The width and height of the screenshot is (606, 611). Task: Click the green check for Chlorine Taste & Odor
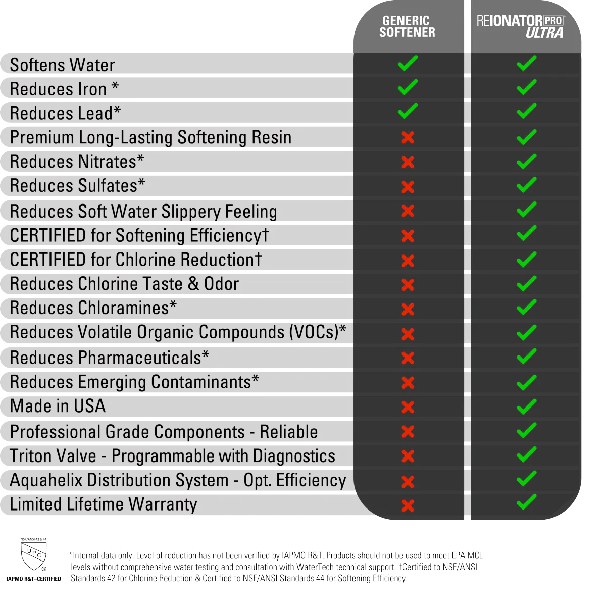[527, 283]
